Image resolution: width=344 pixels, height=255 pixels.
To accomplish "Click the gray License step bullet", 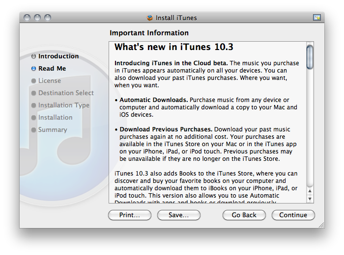I will point(33,81).
